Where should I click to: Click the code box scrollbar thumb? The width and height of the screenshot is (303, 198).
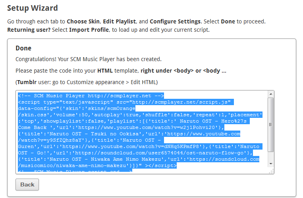271,125
